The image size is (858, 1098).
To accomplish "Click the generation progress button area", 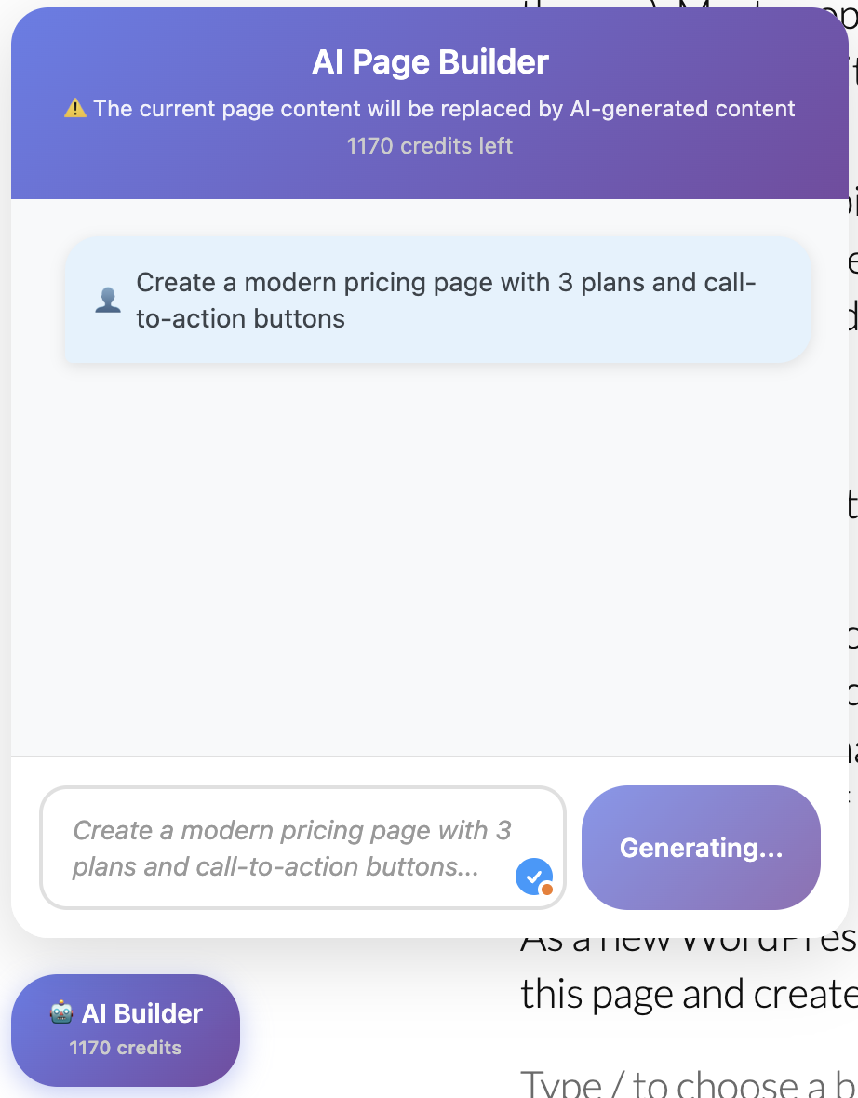I will pyautogui.click(x=700, y=847).
